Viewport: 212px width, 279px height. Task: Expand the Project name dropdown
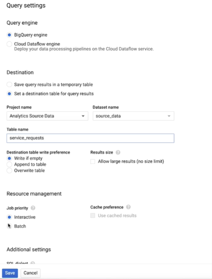pos(47,116)
